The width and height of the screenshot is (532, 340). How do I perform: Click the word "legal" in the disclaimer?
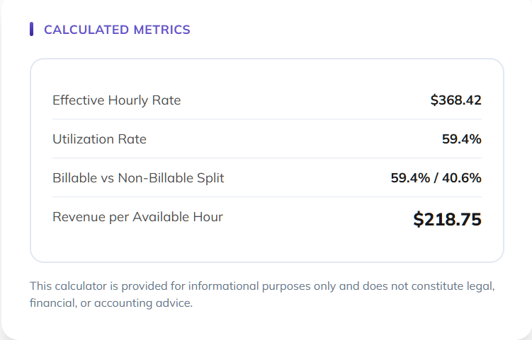coord(479,286)
